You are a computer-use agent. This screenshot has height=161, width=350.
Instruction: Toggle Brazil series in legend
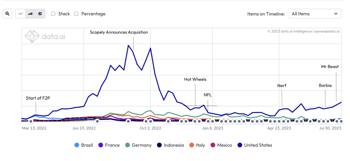pyautogui.click(x=84, y=145)
